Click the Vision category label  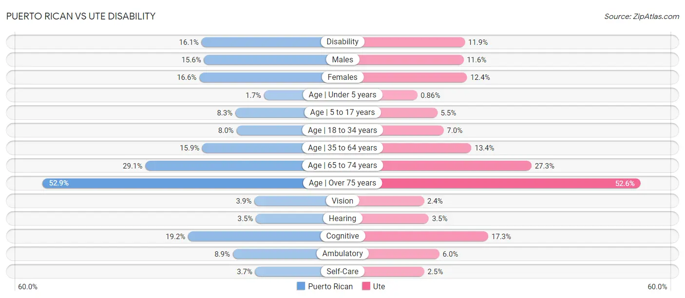coord(342,201)
